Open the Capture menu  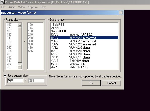(x=33, y=7)
